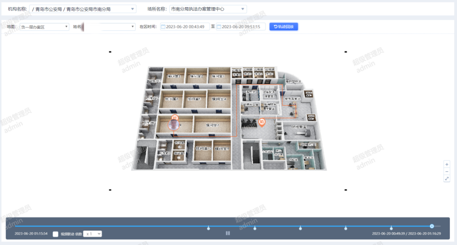
Task: Click the 轨迹回放 trajectory replay button
Action: [284, 27]
